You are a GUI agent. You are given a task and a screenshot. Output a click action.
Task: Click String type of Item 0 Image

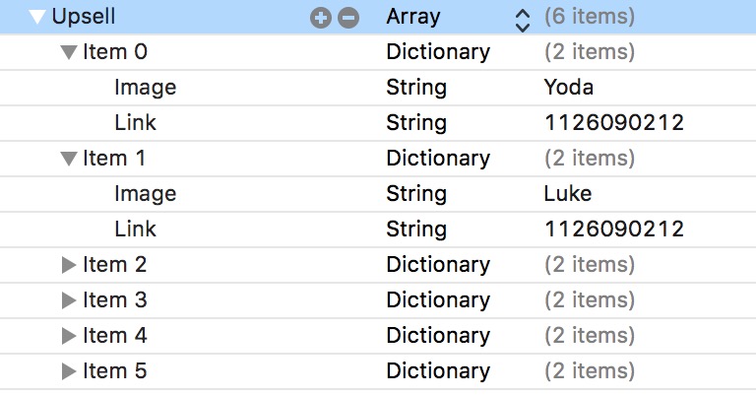415,88
